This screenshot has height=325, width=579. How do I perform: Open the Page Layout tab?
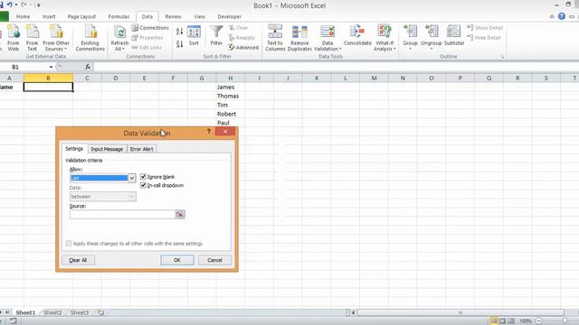coord(81,16)
